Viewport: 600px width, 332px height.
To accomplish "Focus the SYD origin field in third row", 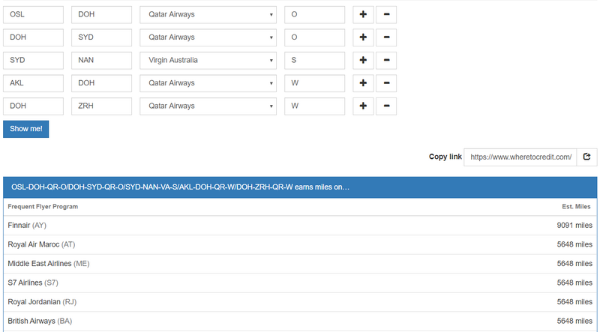I will 33,61.
